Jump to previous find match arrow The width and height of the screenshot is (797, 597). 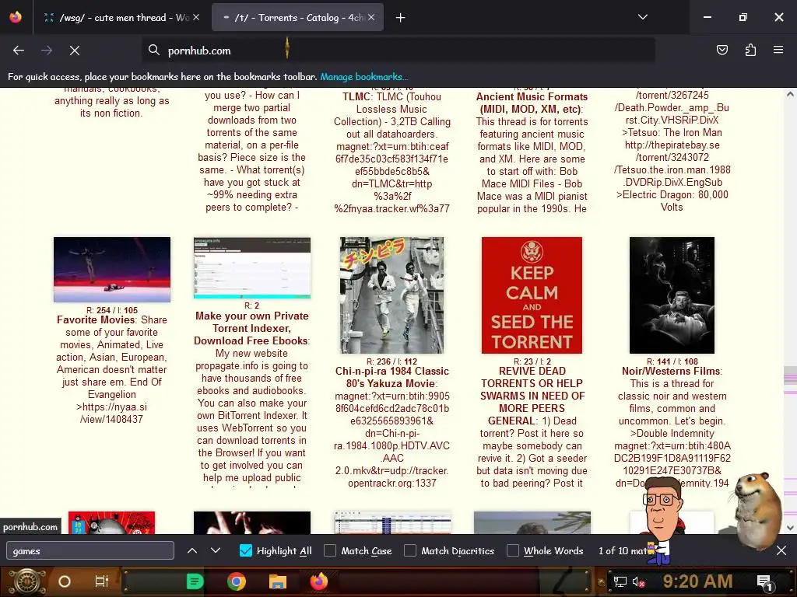(x=192, y=550)
